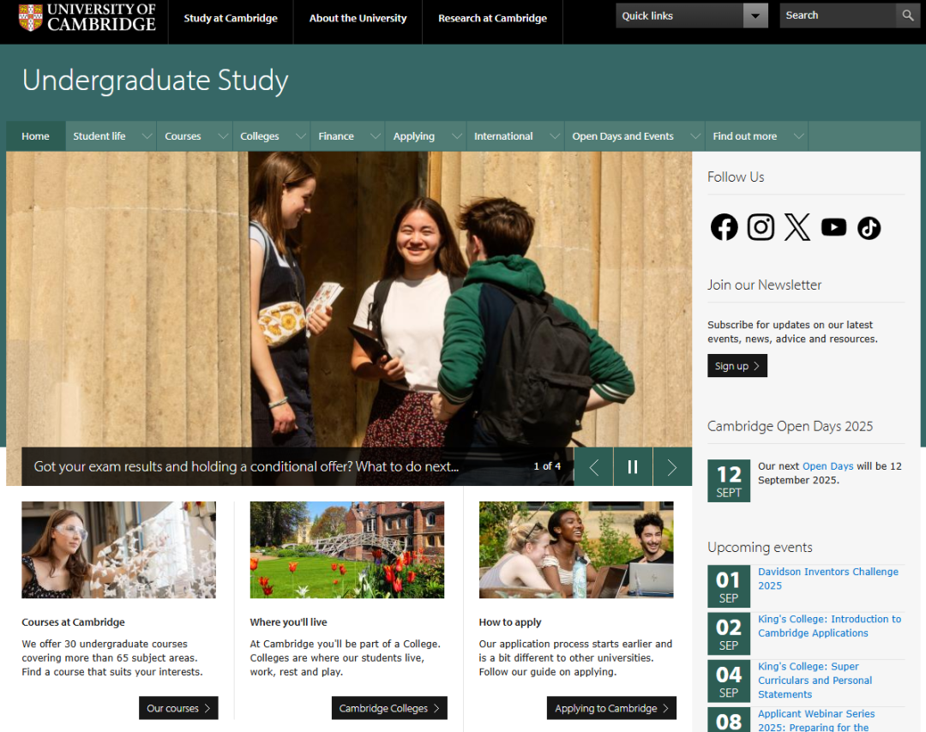
Task: Click the 'Upcoming events' heading
Action: (760, 547)
